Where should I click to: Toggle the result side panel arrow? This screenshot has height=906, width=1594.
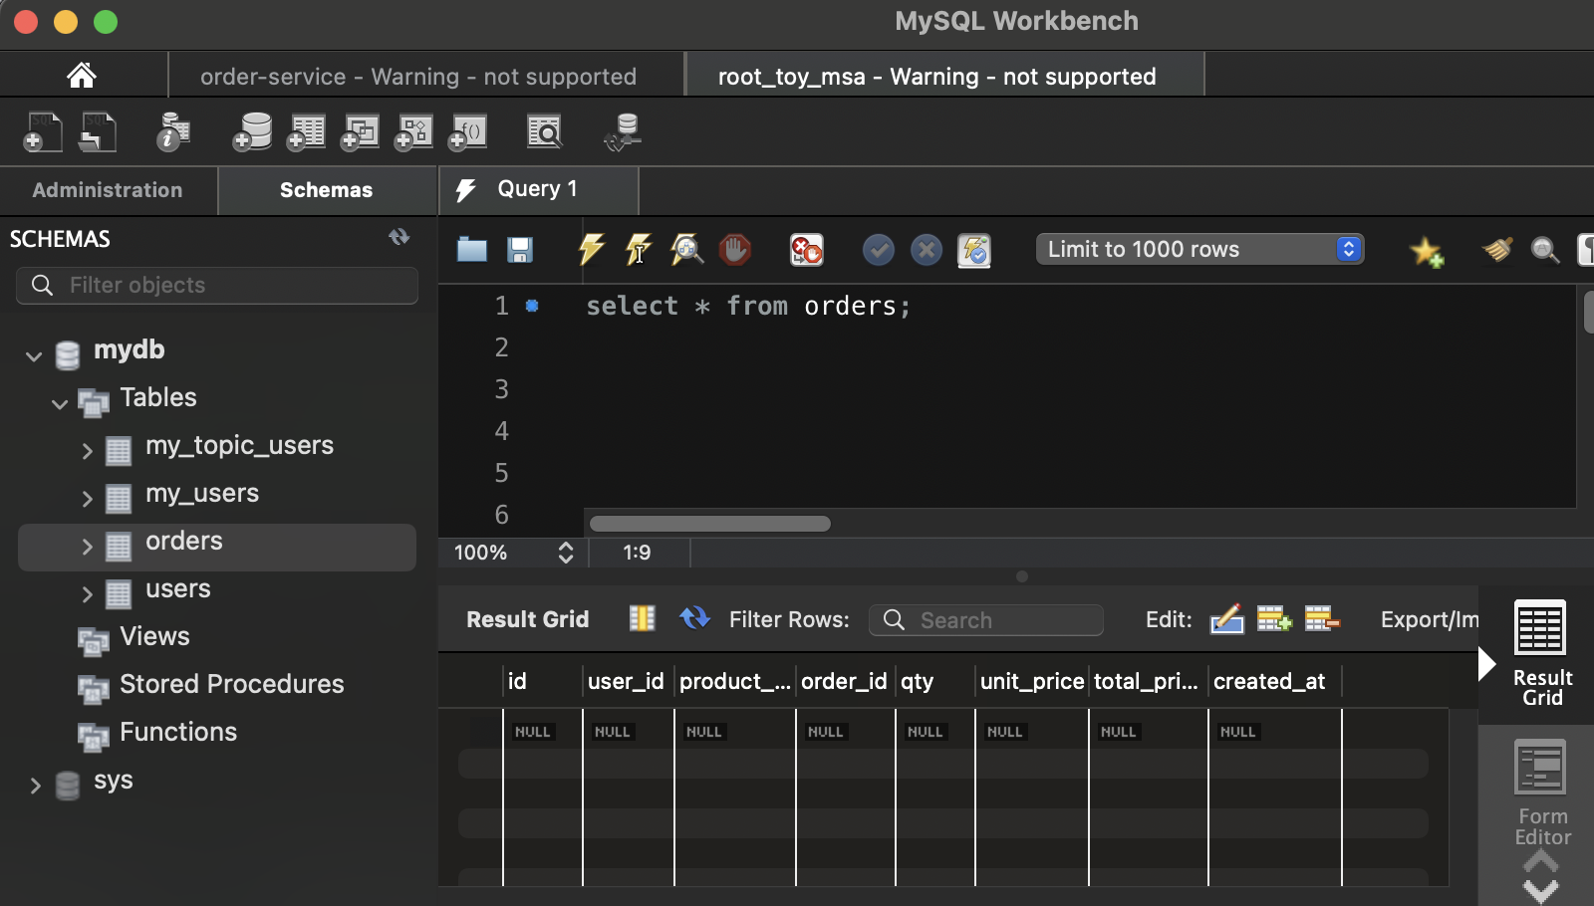pyautogui.click(x=1487, y=663)
